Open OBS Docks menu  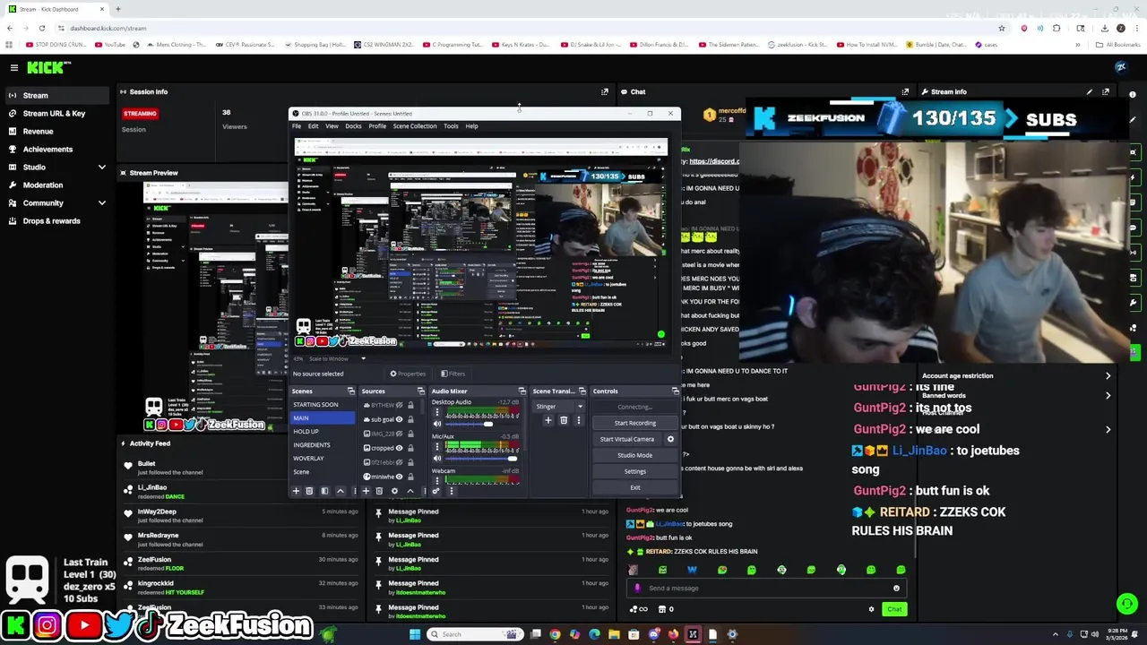coord(353,126)
